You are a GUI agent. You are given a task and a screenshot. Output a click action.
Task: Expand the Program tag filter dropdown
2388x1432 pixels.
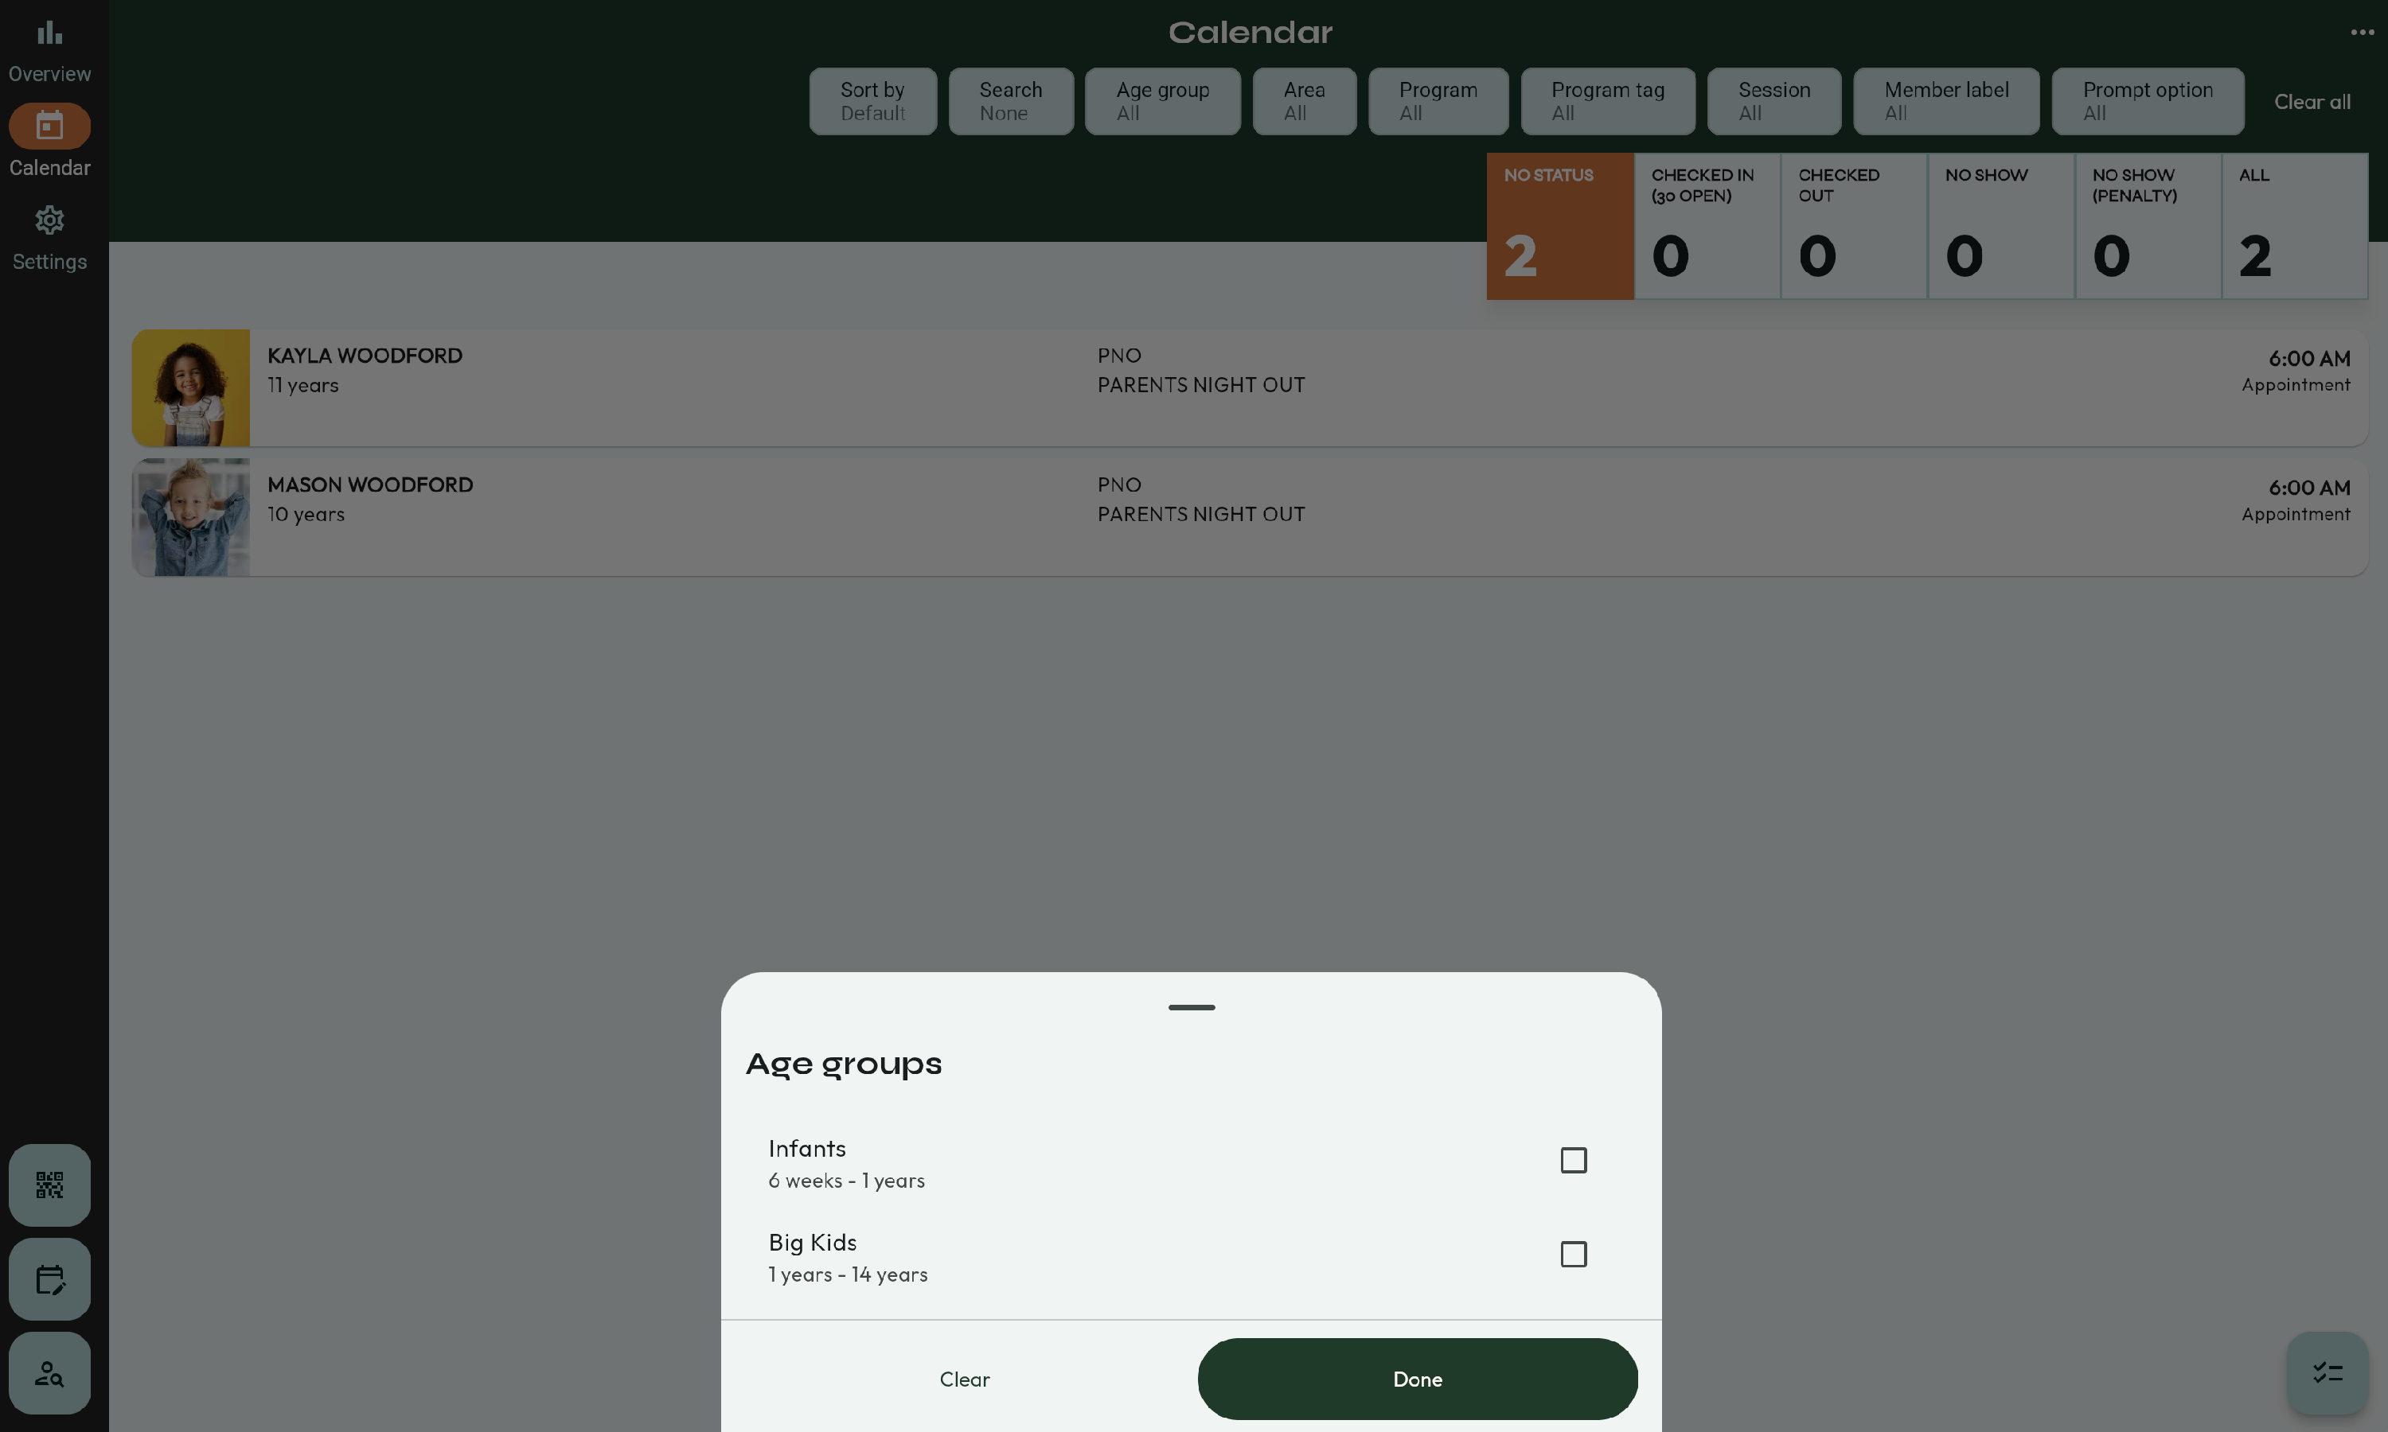[1607, 101]
